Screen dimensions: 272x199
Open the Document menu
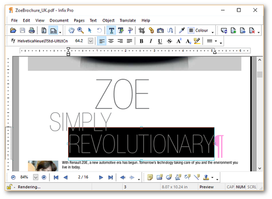[59, 21]
